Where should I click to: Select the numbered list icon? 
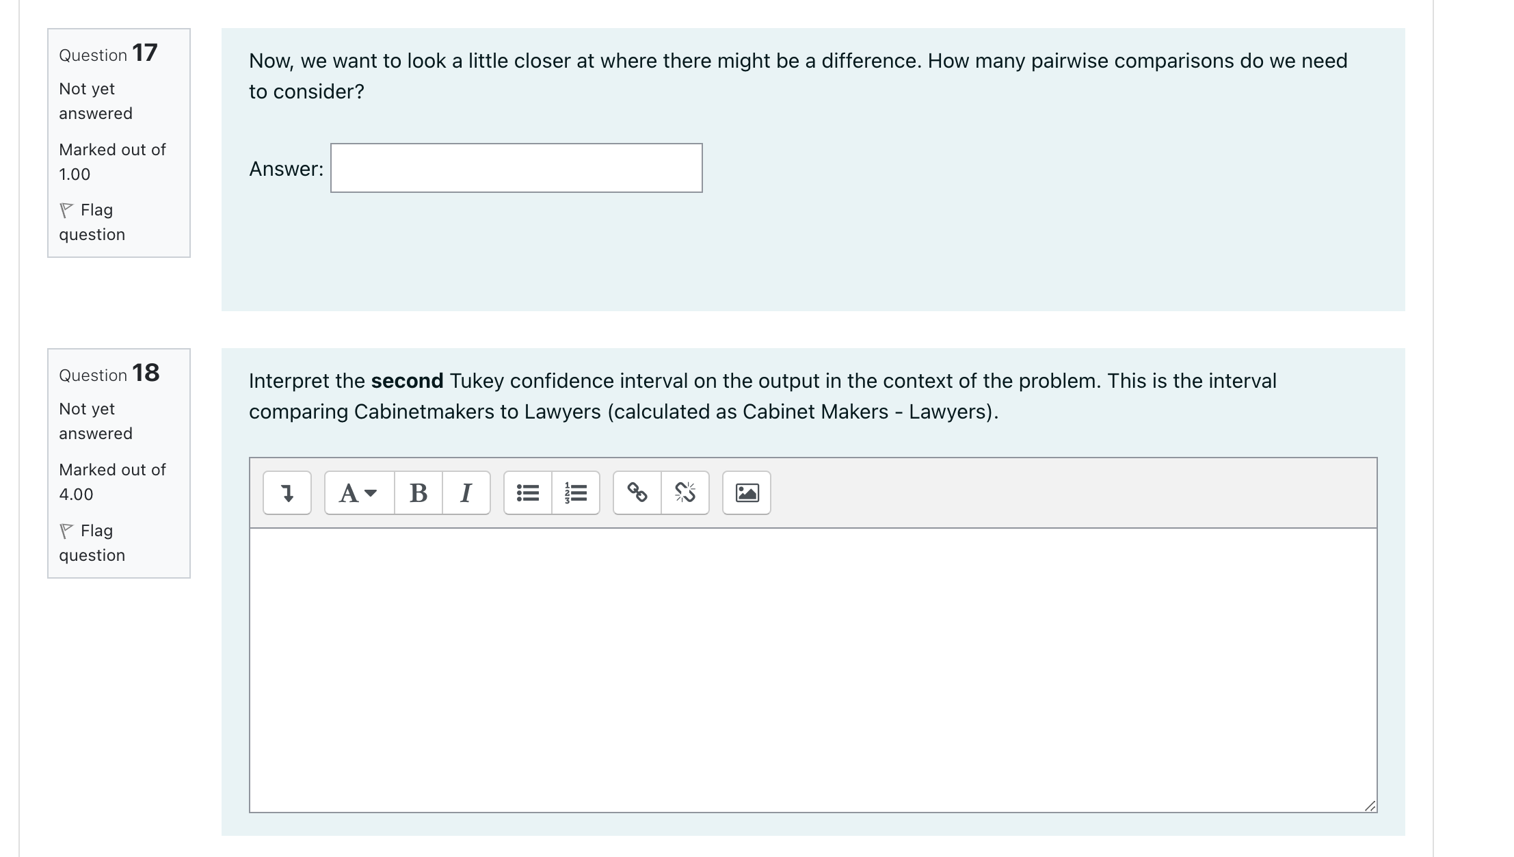574,492
